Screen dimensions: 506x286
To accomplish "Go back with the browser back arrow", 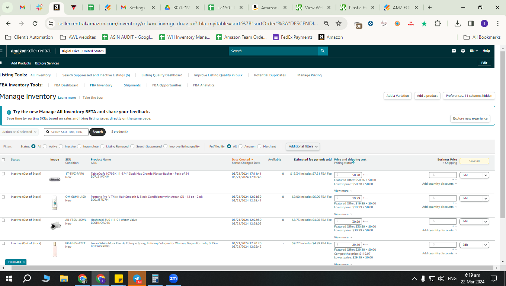I will (8, 23).
